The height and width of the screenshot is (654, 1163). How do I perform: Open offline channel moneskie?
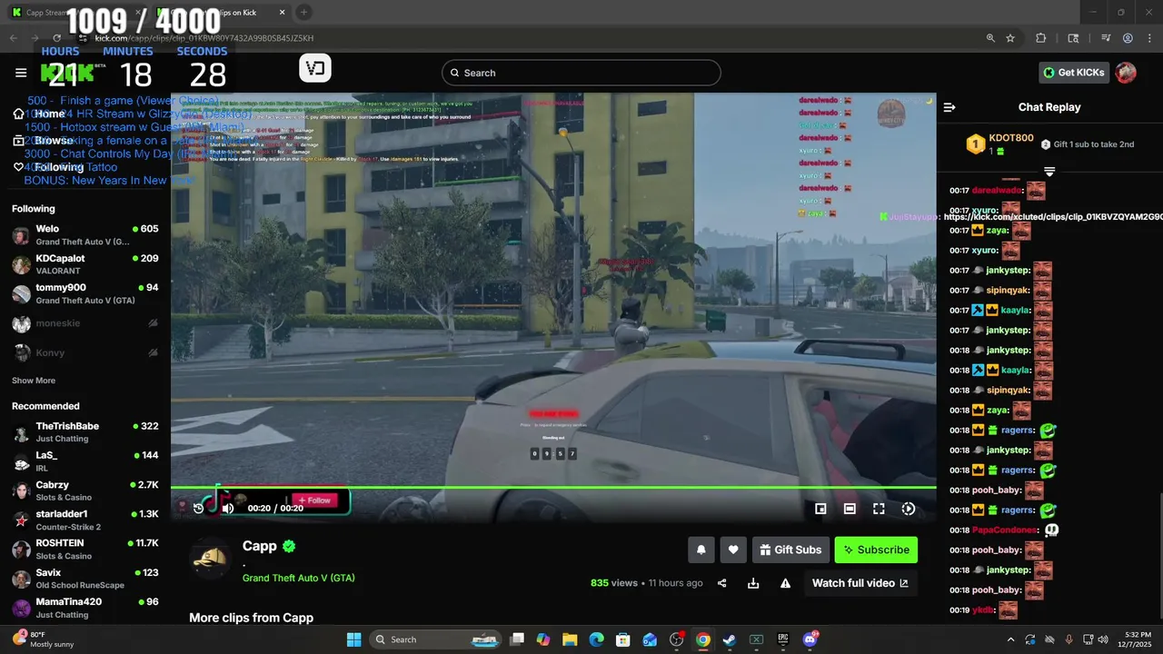85,323
